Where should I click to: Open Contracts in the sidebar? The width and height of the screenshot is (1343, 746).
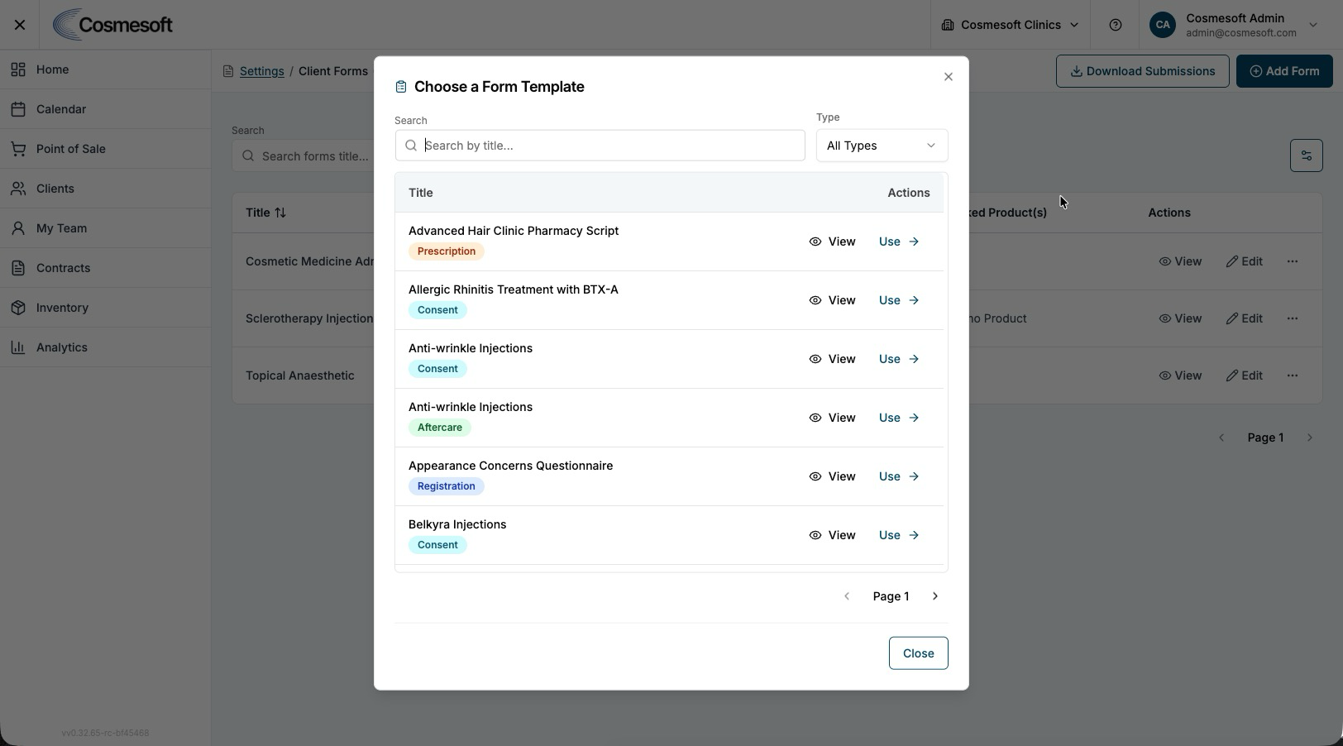[x=105, y=268]
